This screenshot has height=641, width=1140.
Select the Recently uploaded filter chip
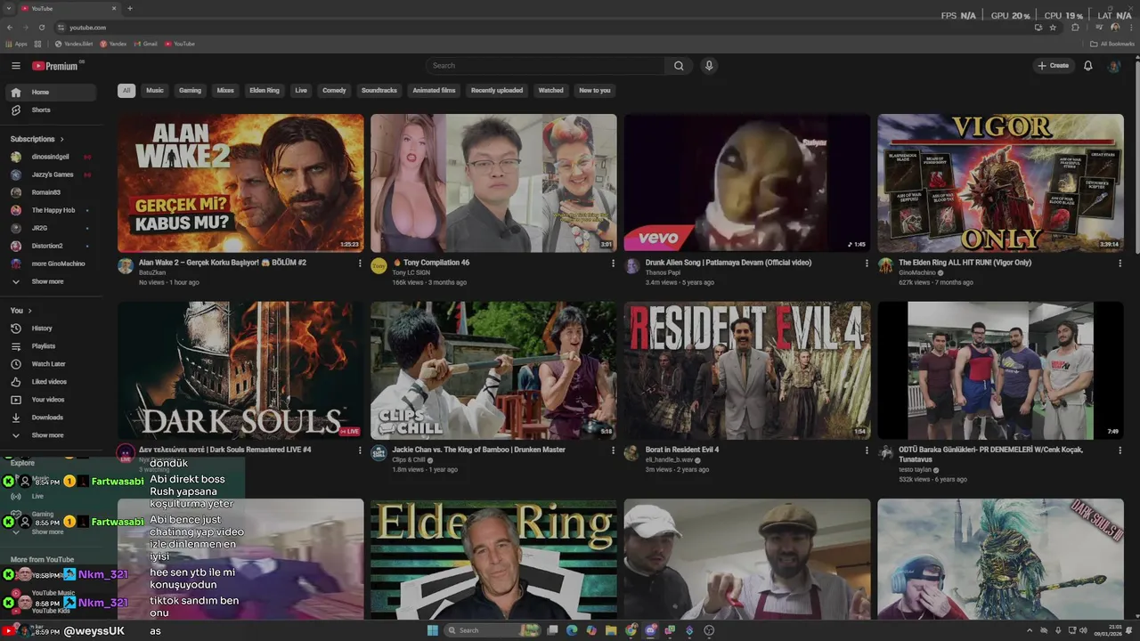(x=497, y=90)
